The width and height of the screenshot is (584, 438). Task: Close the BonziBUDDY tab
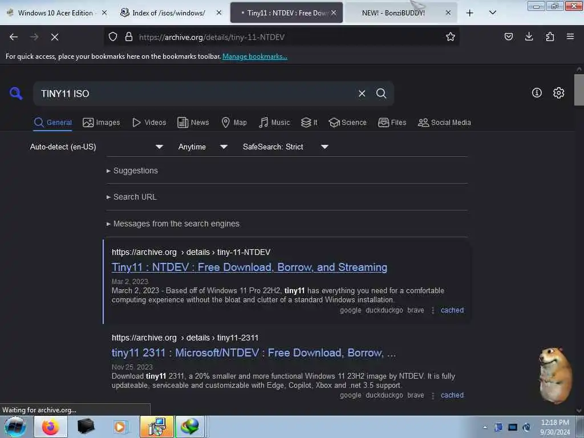point(448,13)
